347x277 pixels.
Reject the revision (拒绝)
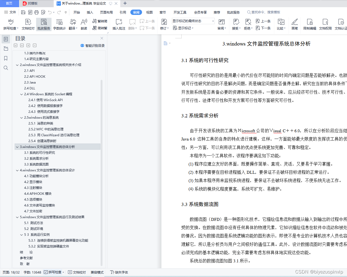tap(248, 24)
